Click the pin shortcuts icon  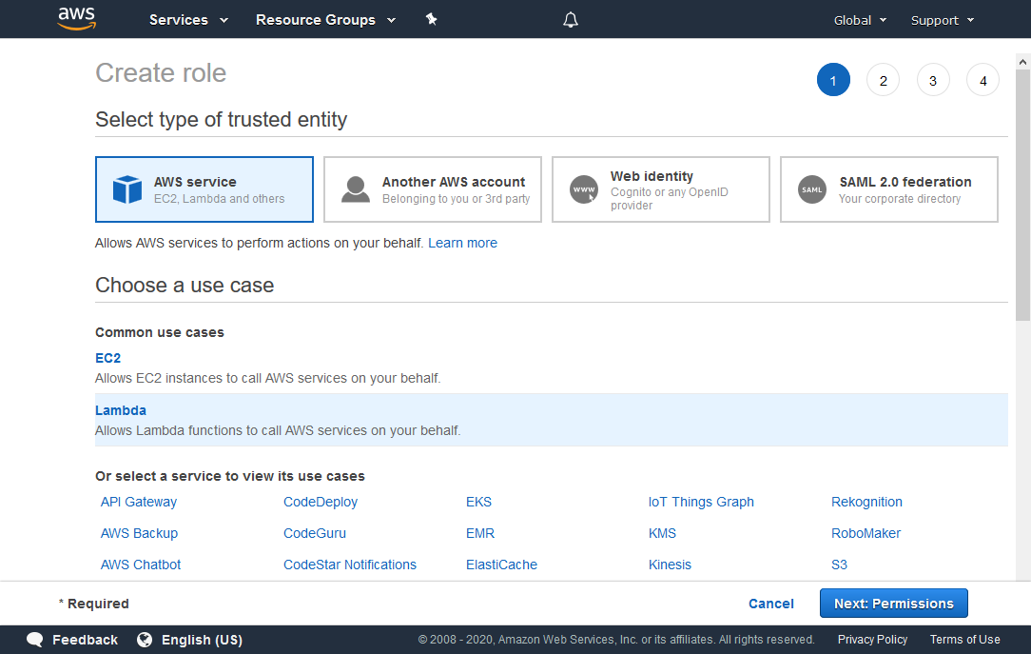click(x=432, y=19)
